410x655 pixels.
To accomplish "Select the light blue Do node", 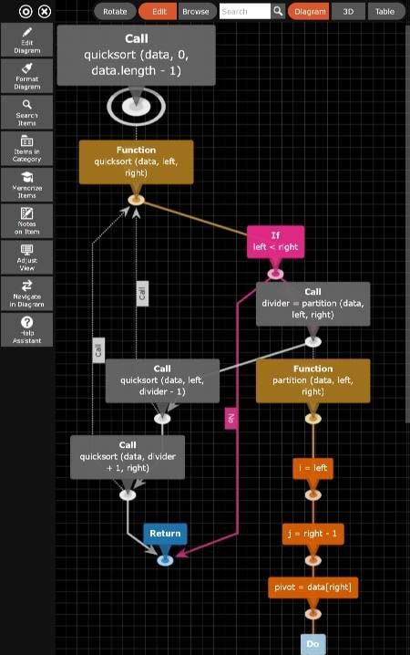I will point(313,644).
